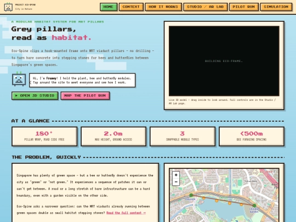The image size is (296, 222).
Task: Click 'The Problem, Quickly' section heading
Action: point(46,157)
